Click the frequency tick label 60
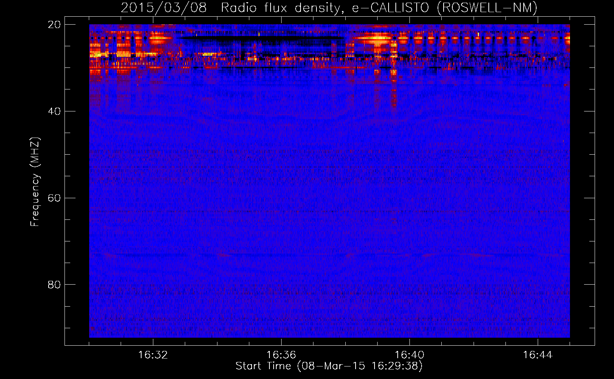The width and height of the screenshot is (614, 379). click(x=54, y=198)
